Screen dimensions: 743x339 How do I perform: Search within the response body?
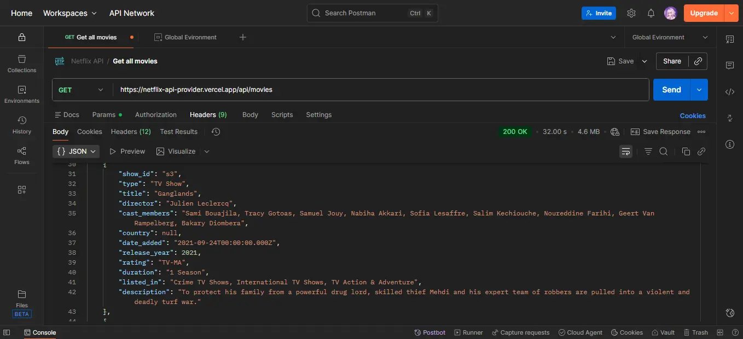663,151
